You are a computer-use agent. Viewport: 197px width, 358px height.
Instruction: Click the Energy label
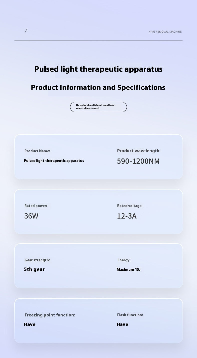coord(124,260)
